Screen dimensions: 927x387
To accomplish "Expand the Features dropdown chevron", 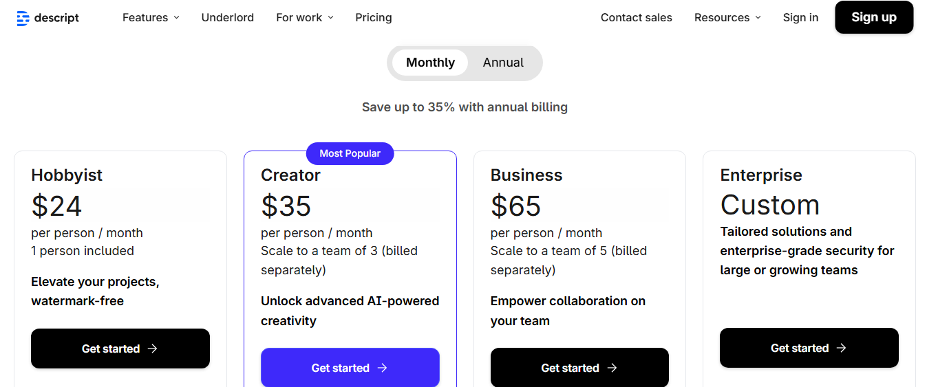I will (177, 18).
